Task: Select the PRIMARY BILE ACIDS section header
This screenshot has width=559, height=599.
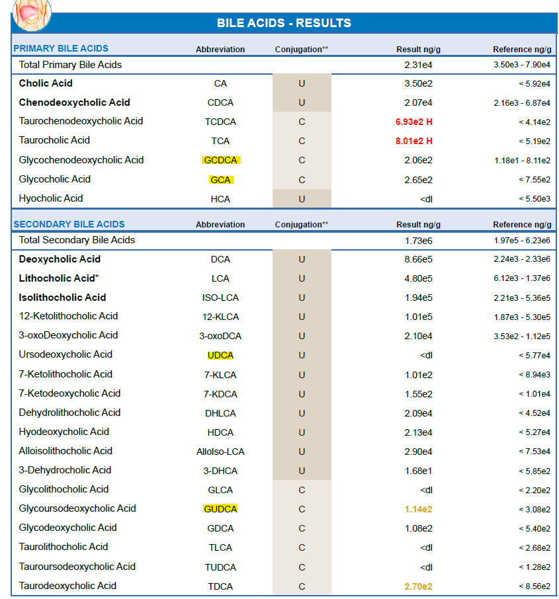Action: 61,48
